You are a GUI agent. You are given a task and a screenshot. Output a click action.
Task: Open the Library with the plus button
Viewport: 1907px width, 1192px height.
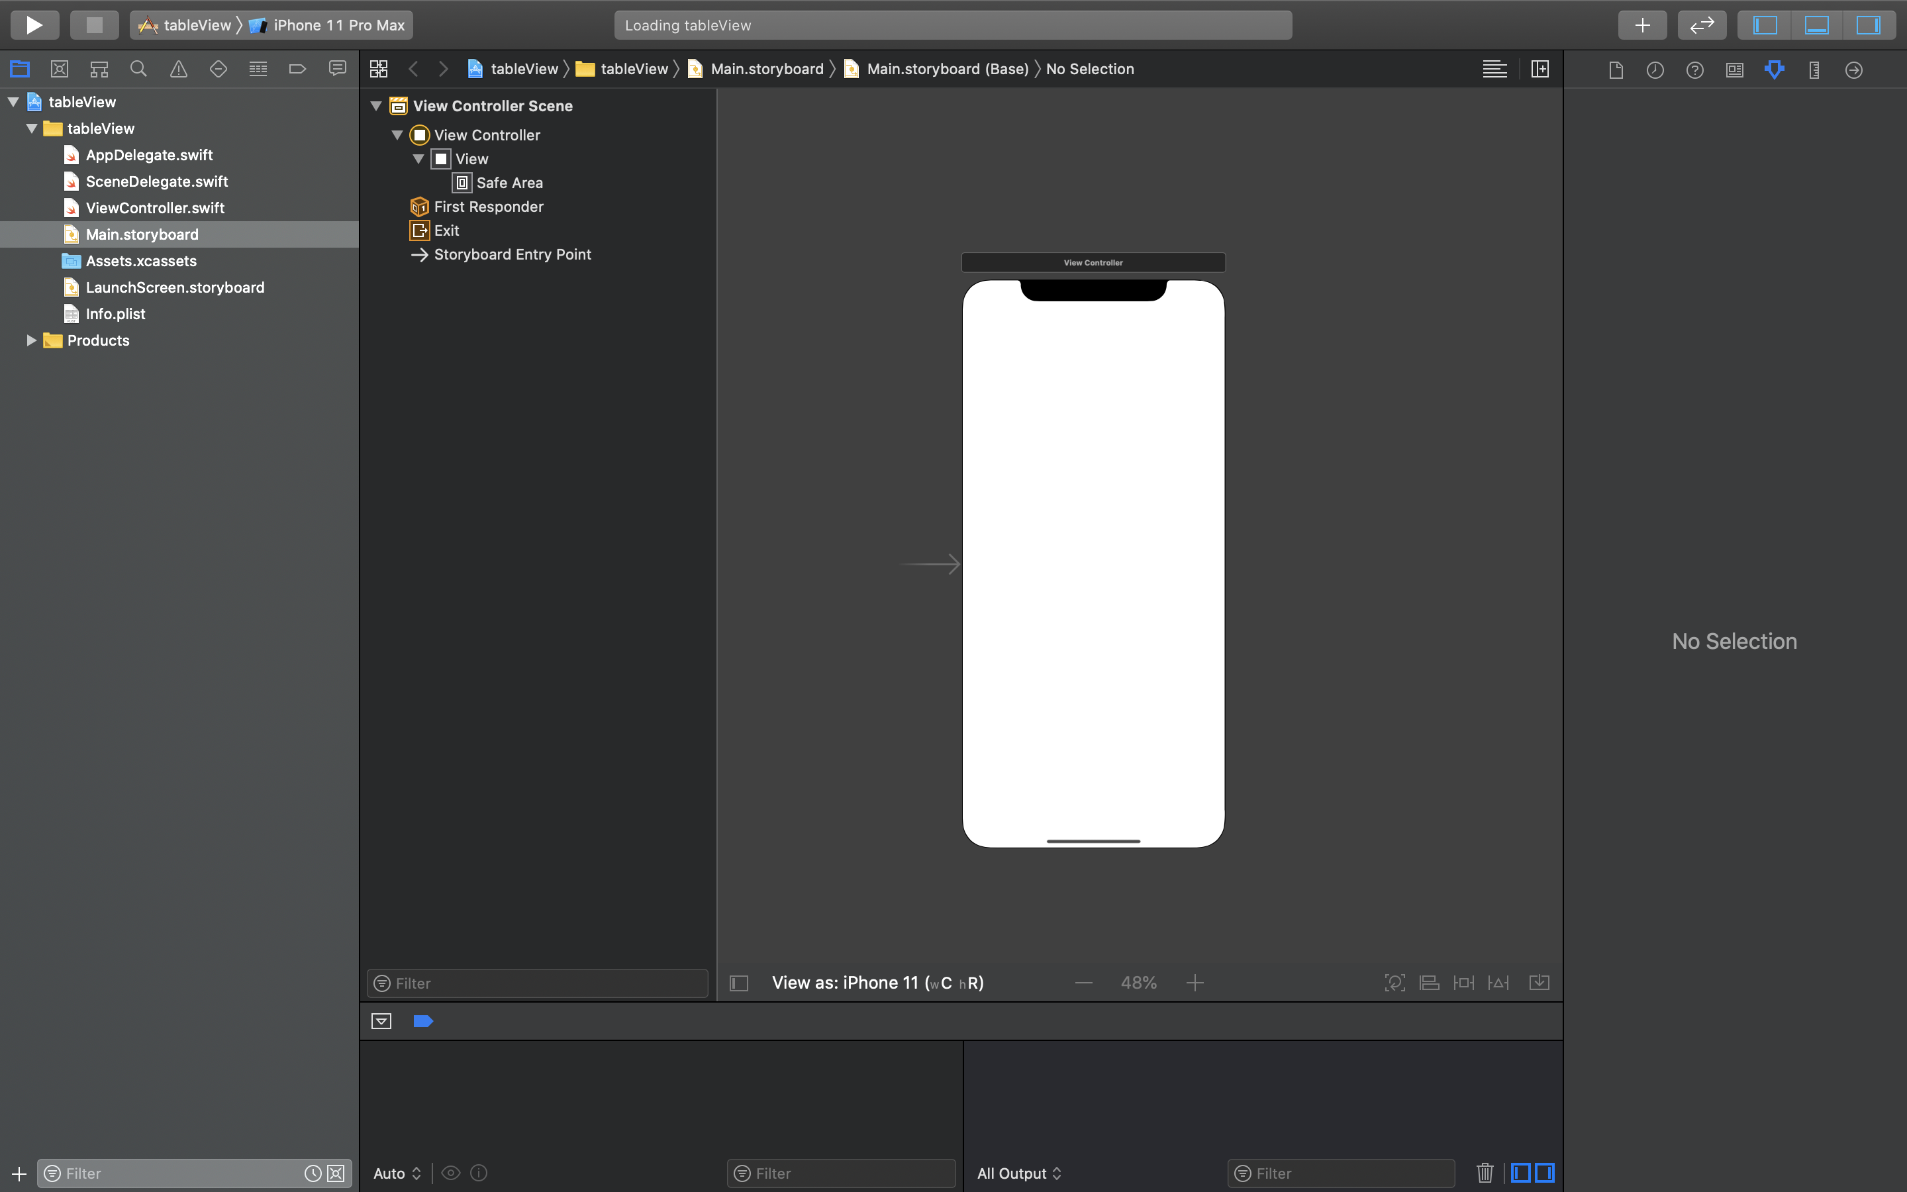point(1642,25)
